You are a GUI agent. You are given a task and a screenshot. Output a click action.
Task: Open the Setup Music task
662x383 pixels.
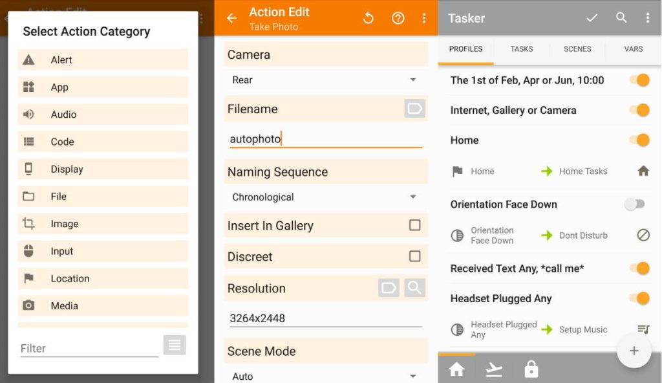(x=583, y=329)
